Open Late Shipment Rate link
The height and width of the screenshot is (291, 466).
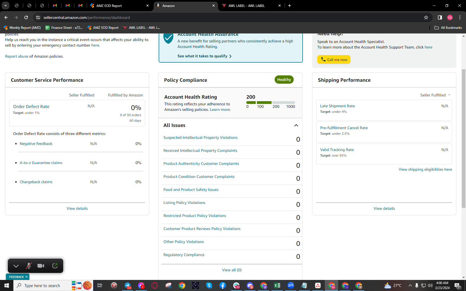click(337, 106)
